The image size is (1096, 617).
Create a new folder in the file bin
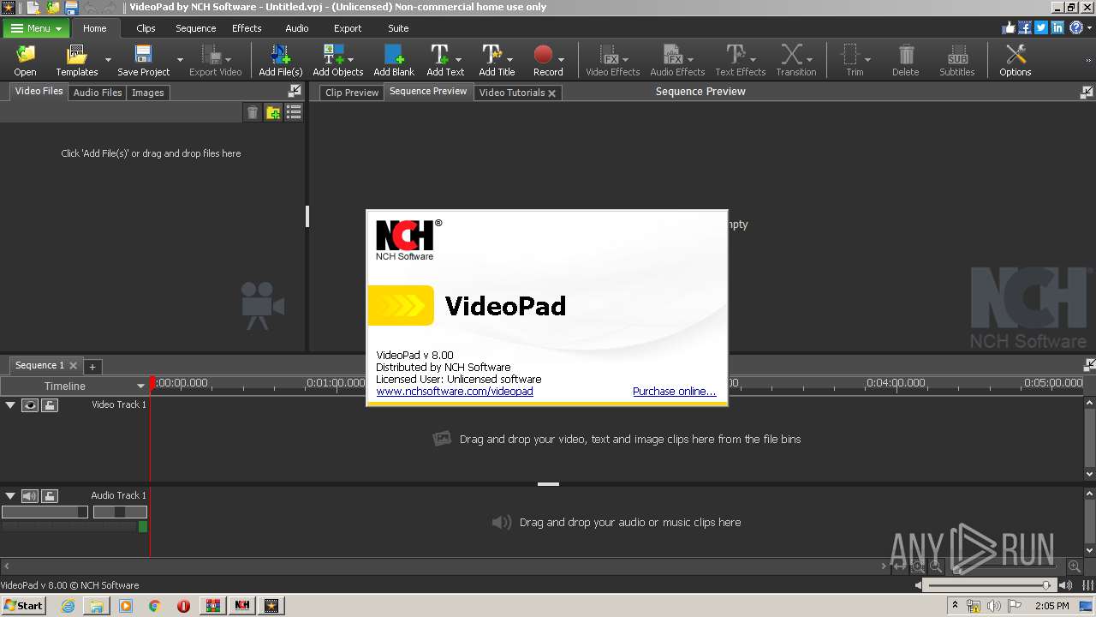coord(273,112)
